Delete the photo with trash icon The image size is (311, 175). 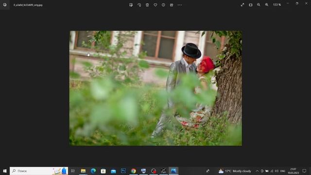pos(147,5)
